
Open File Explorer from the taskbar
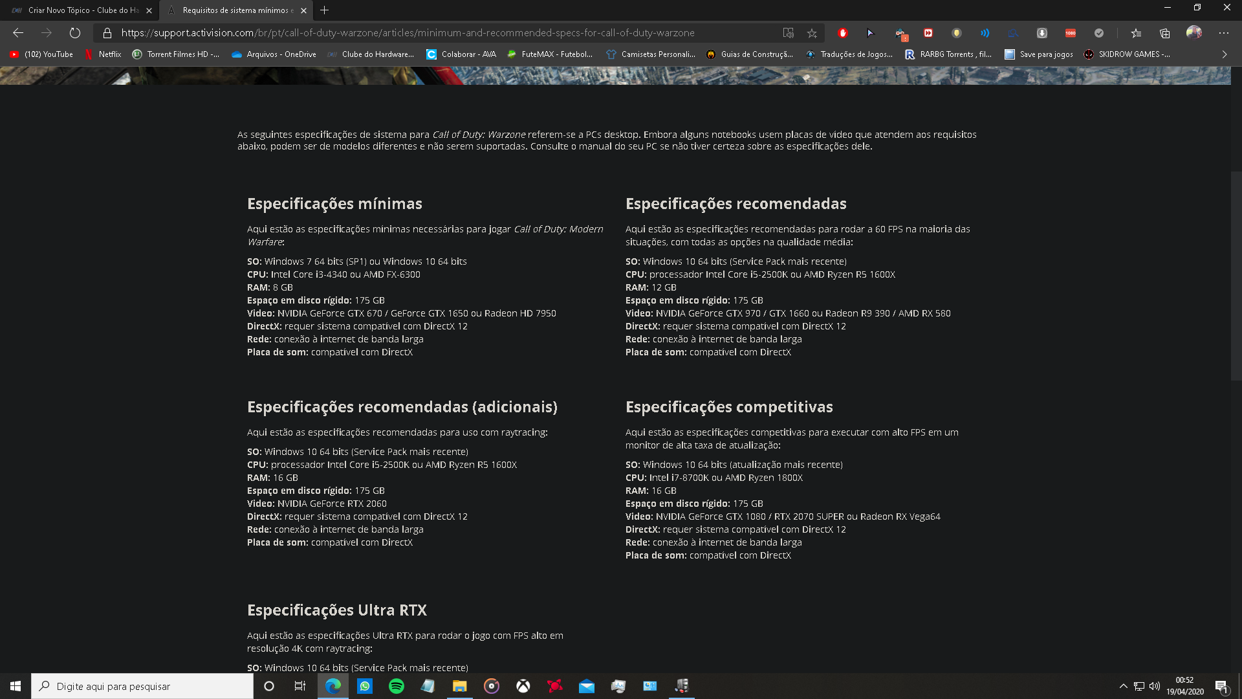459,686
